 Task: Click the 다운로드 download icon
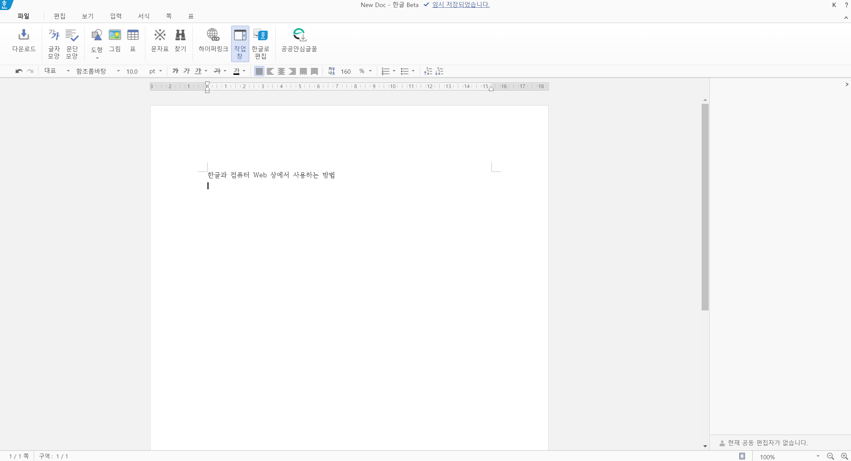[24, 35]
